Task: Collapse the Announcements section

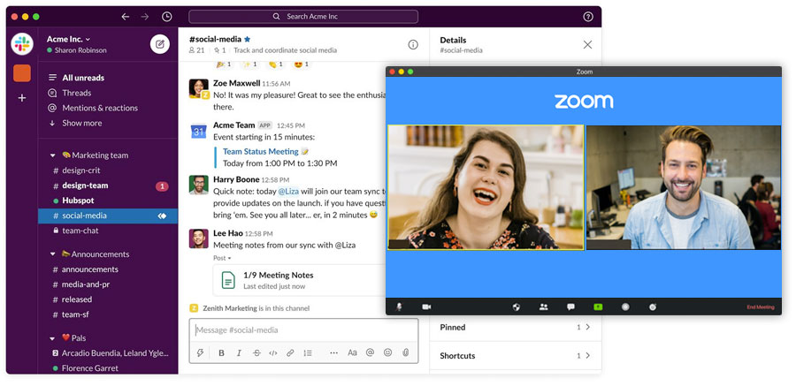Action: pyautogui.click(x=52, y=254)
